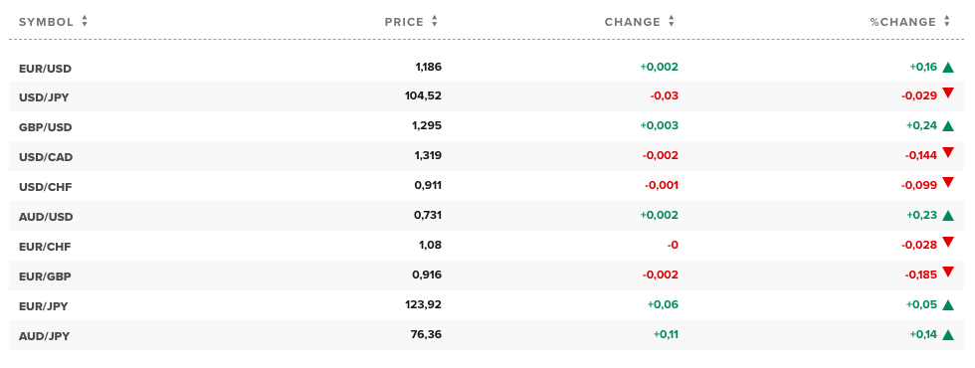
Task: Click the EUR/GBP percent change -0,185
Action: [x=921, y=275]
